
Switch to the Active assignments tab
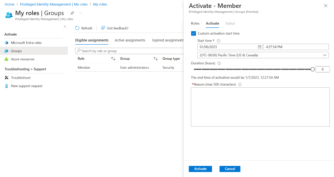(130, 40)
